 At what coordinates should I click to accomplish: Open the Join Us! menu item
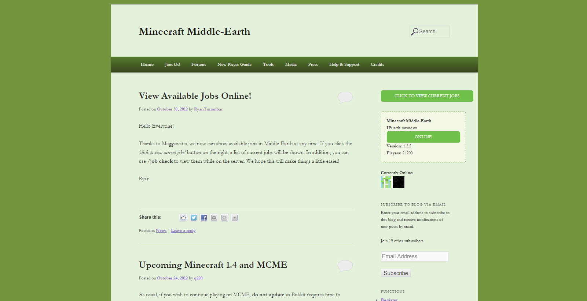[x=172, y=64]
